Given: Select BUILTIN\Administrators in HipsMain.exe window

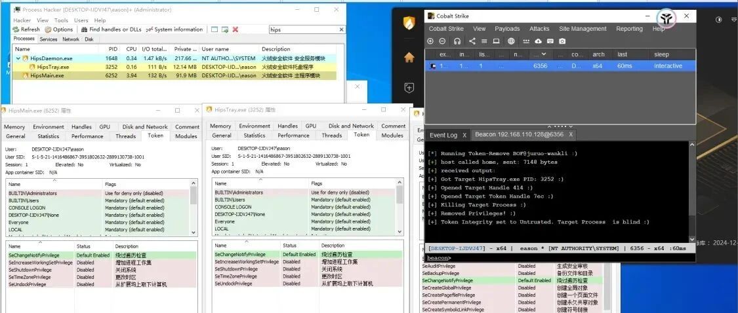Looking at the screenshot, I should (99, 193).
